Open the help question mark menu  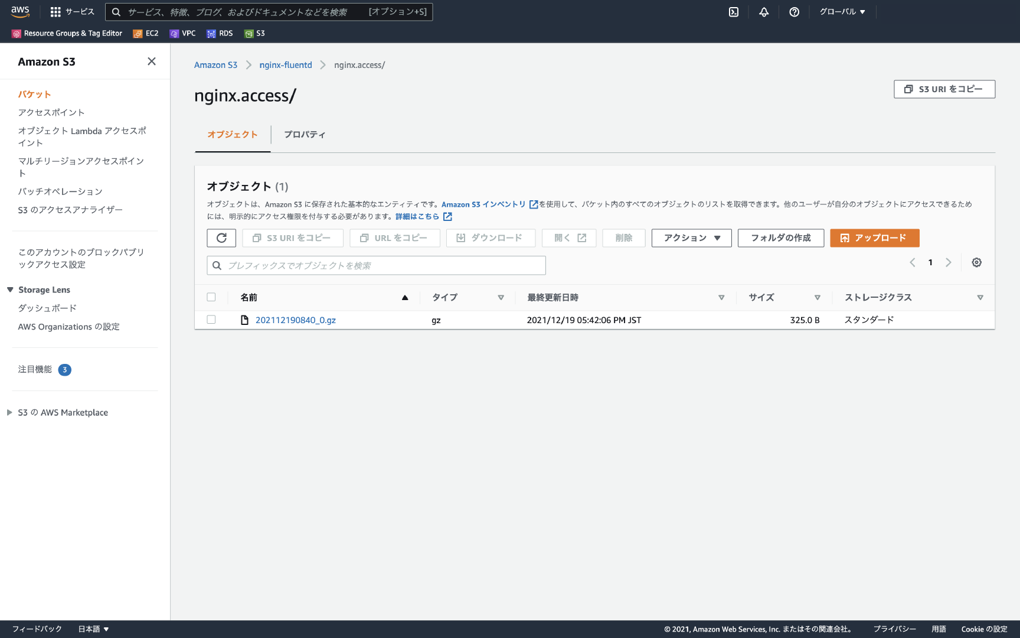[795, 12]
